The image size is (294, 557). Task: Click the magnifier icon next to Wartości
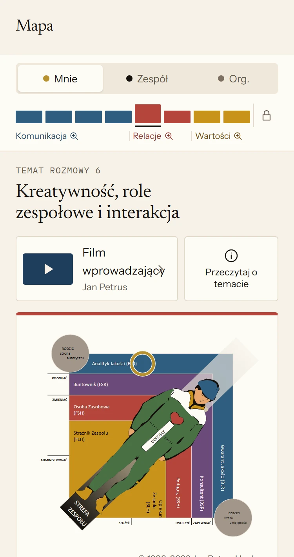pos(238,136)
